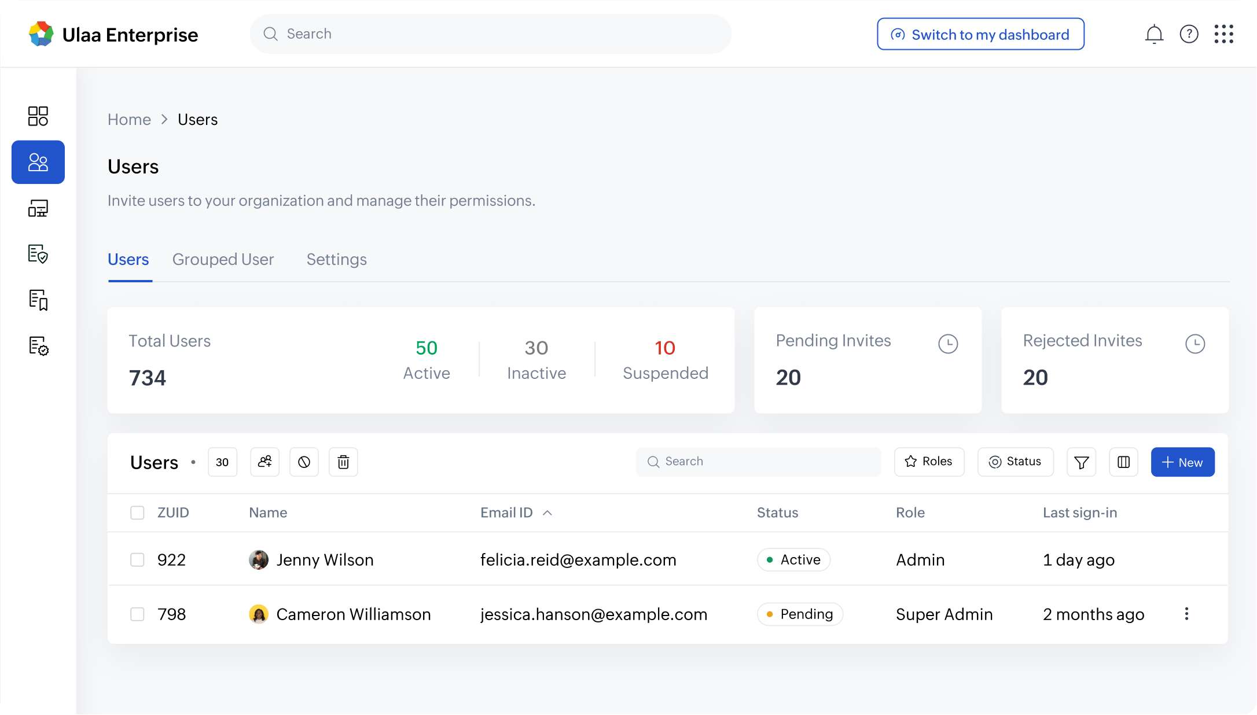Open the filter funnel icon
This screenshot has height=715, width=1257.
(1081, 462)
